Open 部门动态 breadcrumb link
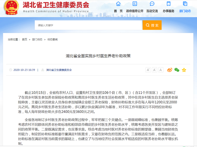 [37, 39]
